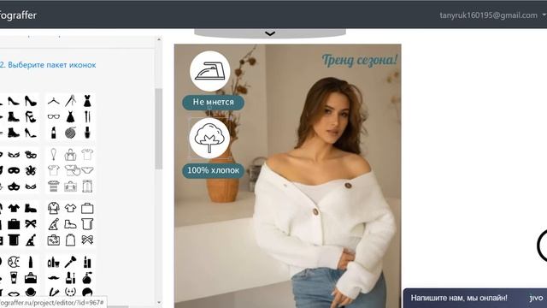Select the yarn ball icon
The height and width of the screenshot is (308, 547).
pos(70,133)
